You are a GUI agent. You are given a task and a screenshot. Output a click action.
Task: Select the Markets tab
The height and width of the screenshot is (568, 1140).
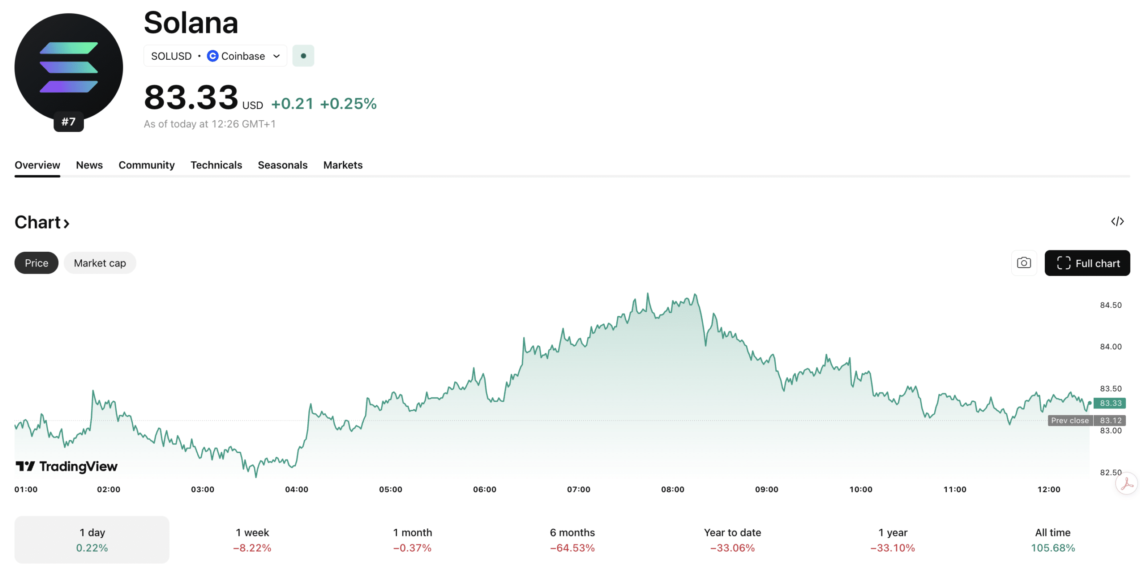343,165
